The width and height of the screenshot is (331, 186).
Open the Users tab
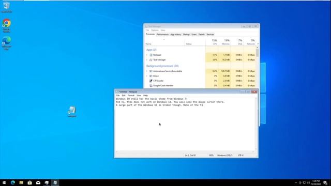(194, 35)
